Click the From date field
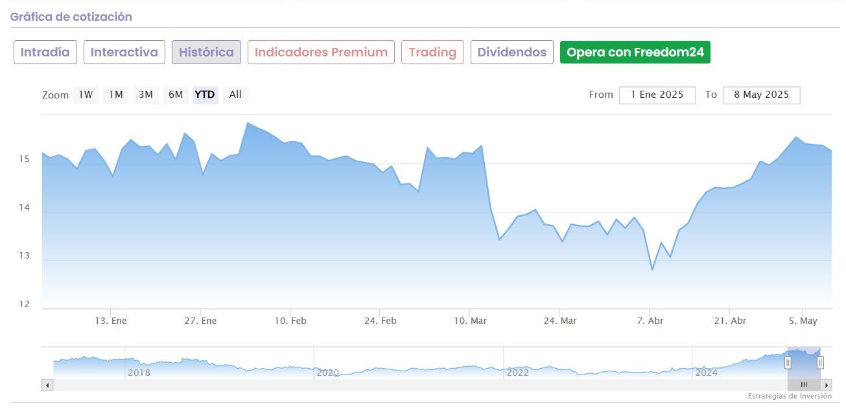This screenshot has width=846, height=416. 657,95
